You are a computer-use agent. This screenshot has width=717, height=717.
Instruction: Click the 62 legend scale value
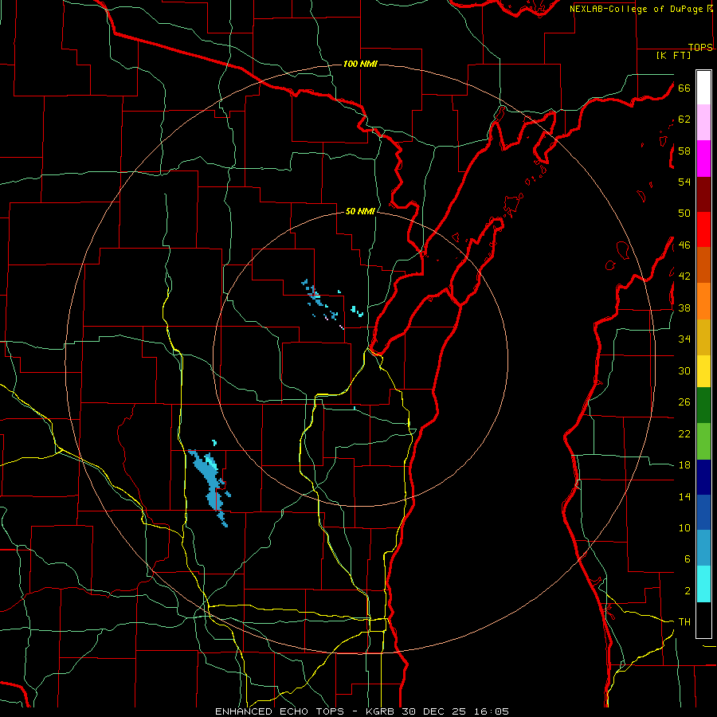[x=684, y=119]
